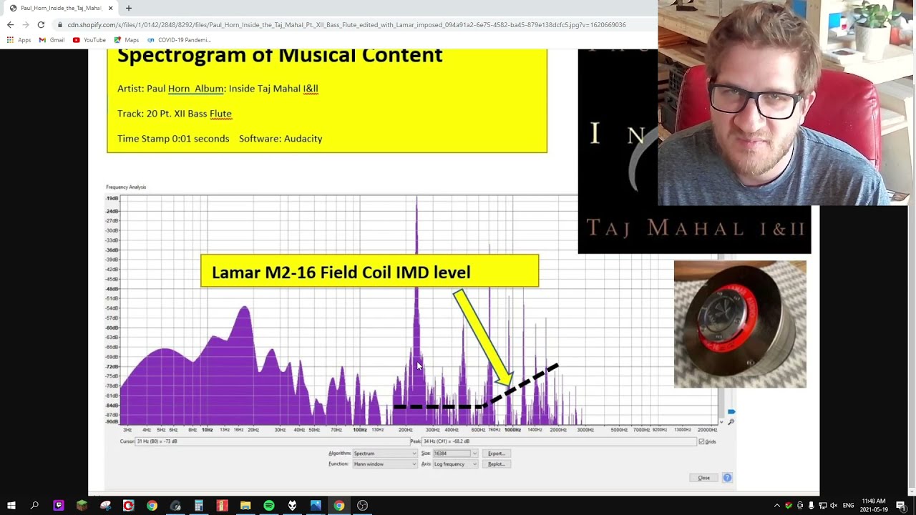
Task: Open the notification center icon
Action: click(x=901, y=506)
